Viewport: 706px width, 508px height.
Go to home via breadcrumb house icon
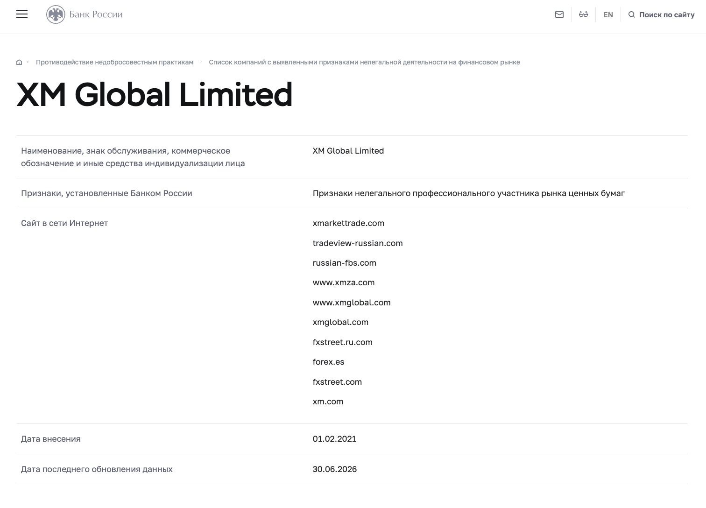coord(19,62)
